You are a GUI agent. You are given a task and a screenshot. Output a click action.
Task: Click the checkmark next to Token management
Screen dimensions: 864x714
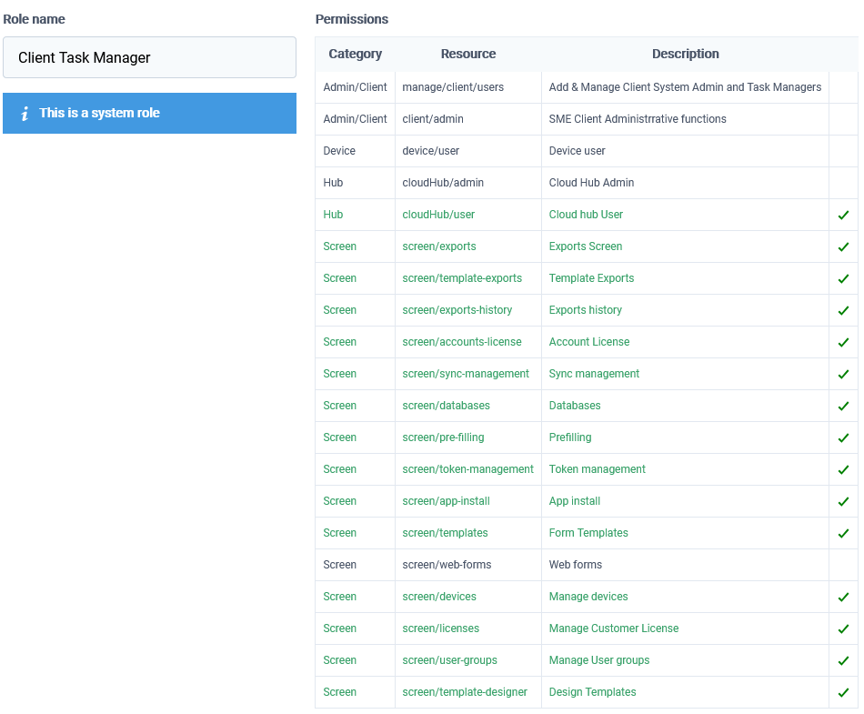tap(843, 469)
